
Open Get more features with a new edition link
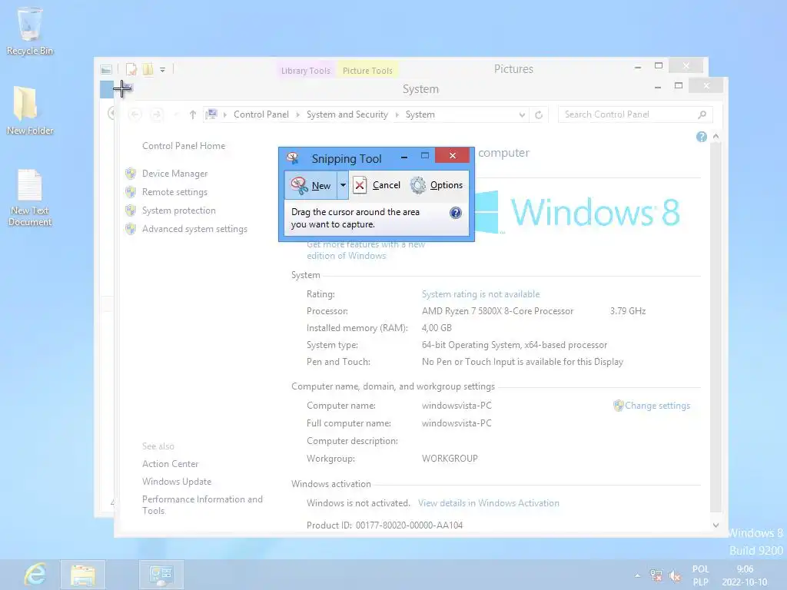click(x=366, y=250)
